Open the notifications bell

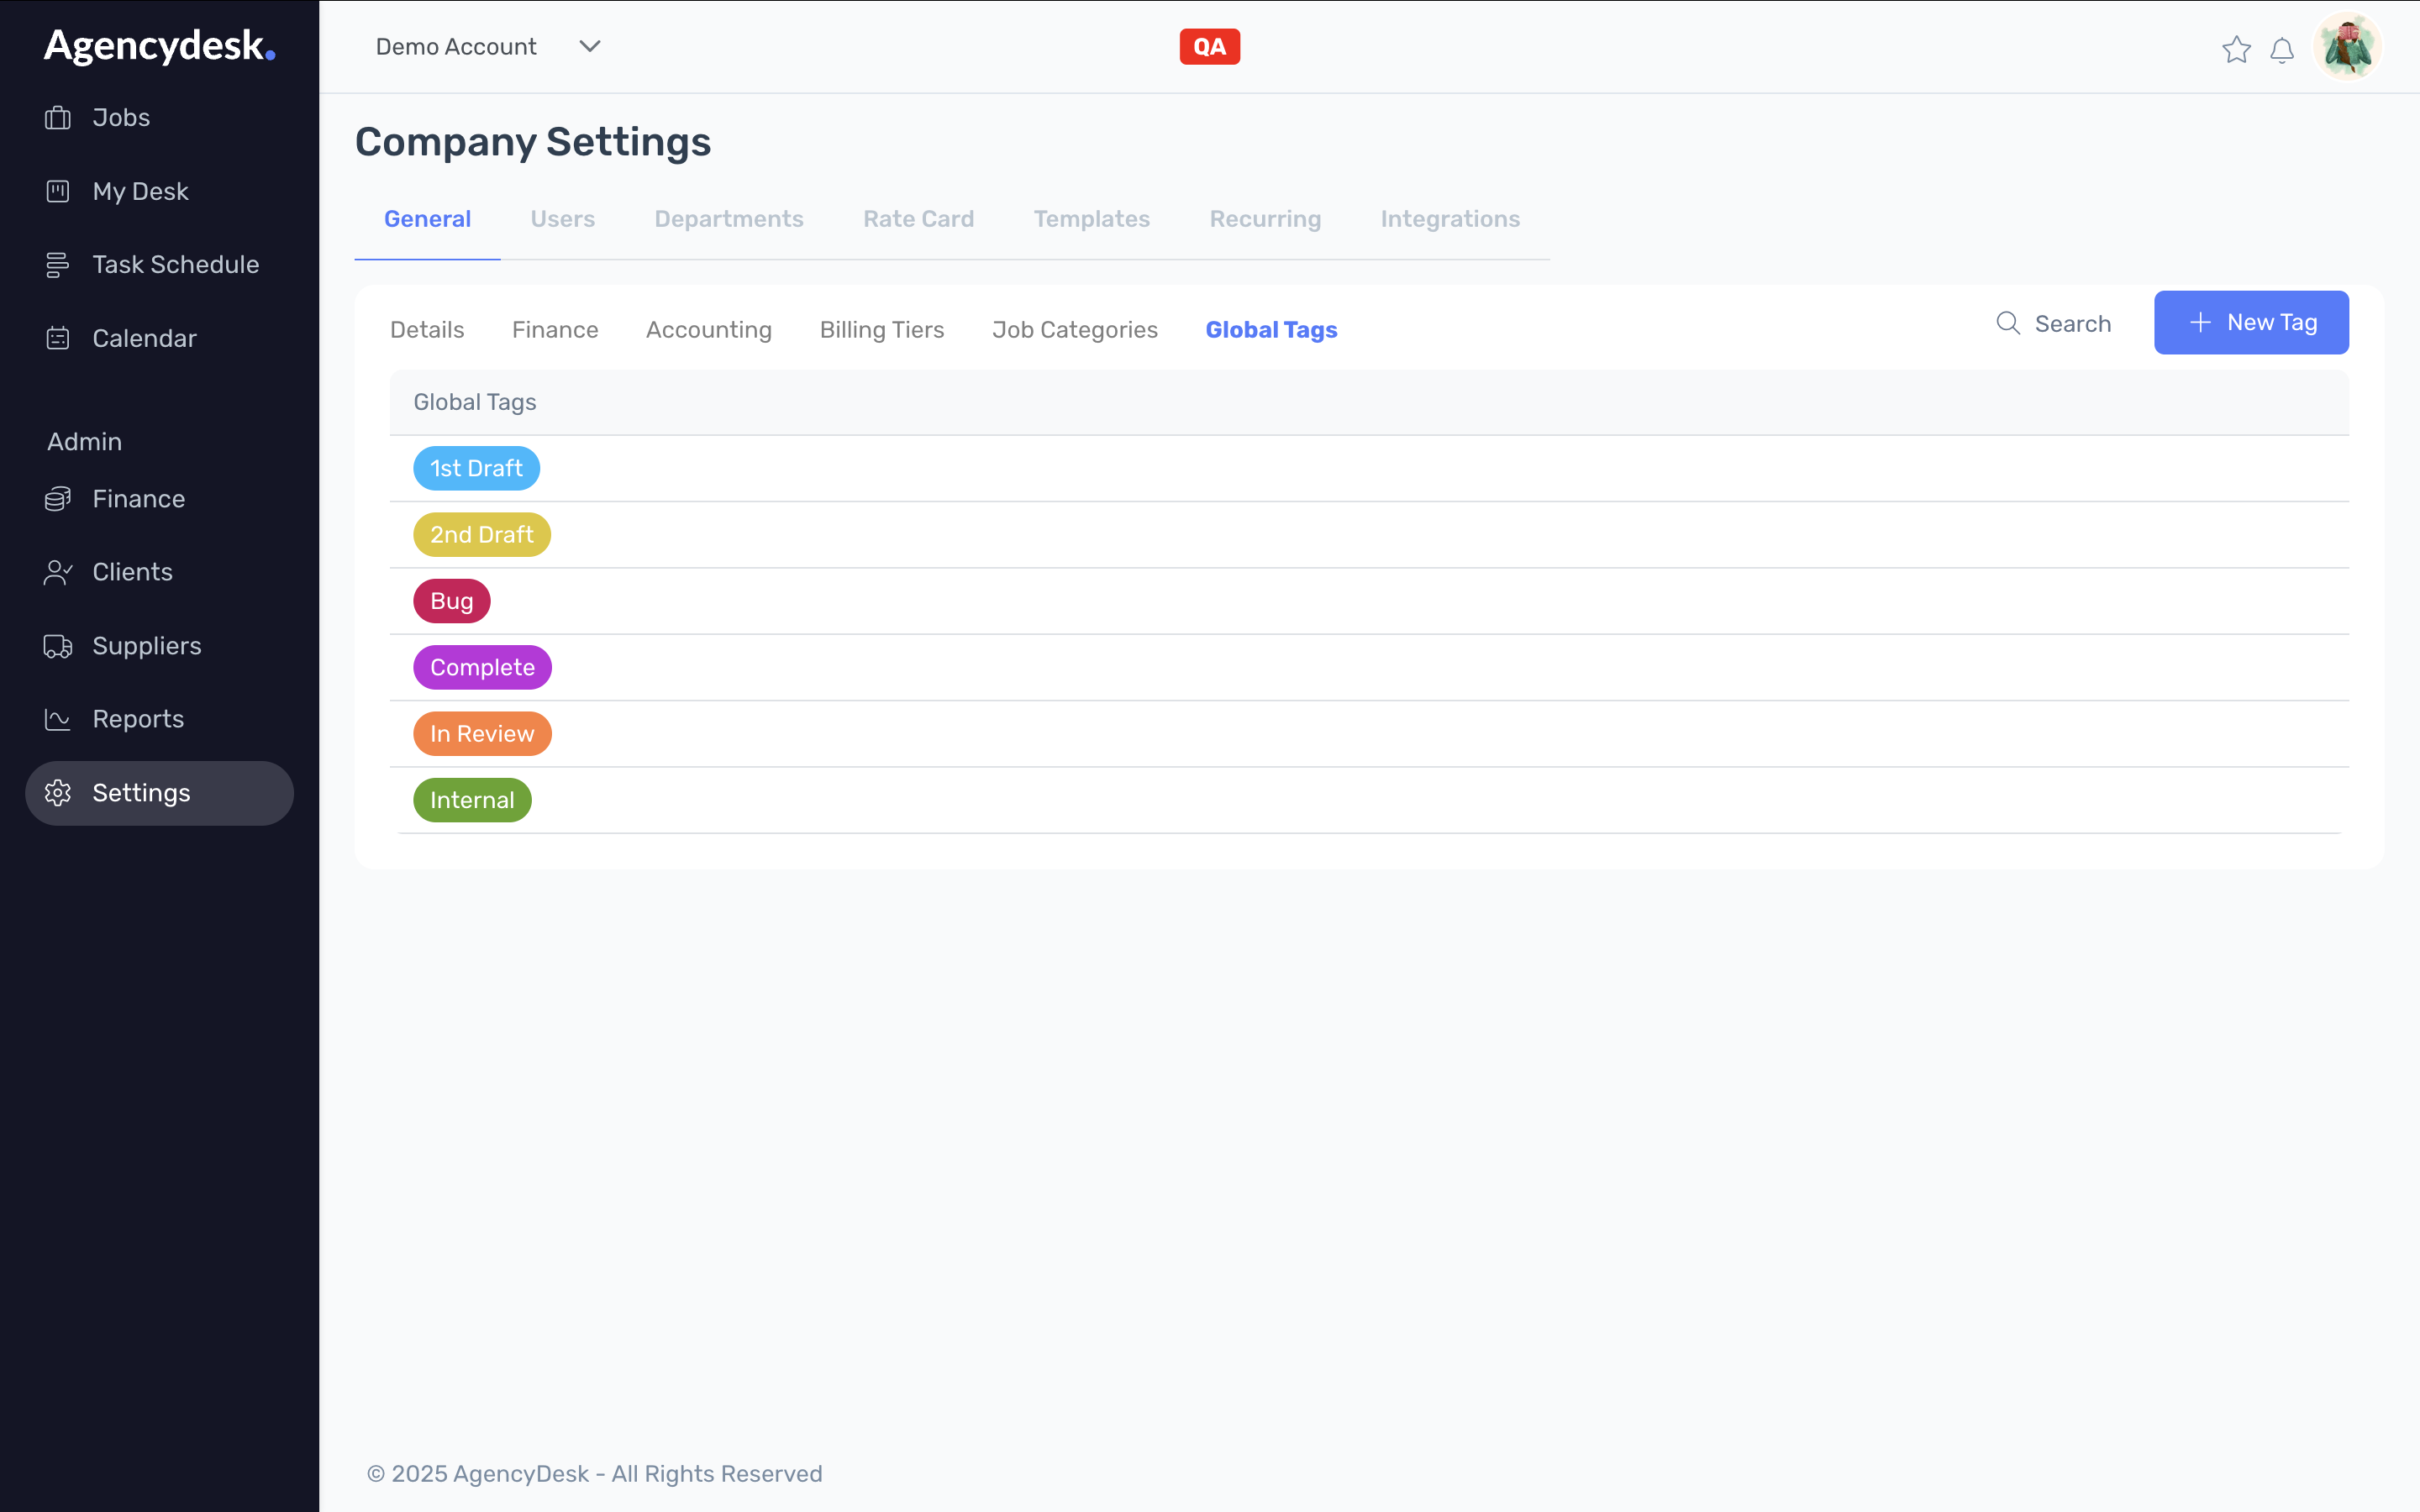(2282, 50)
